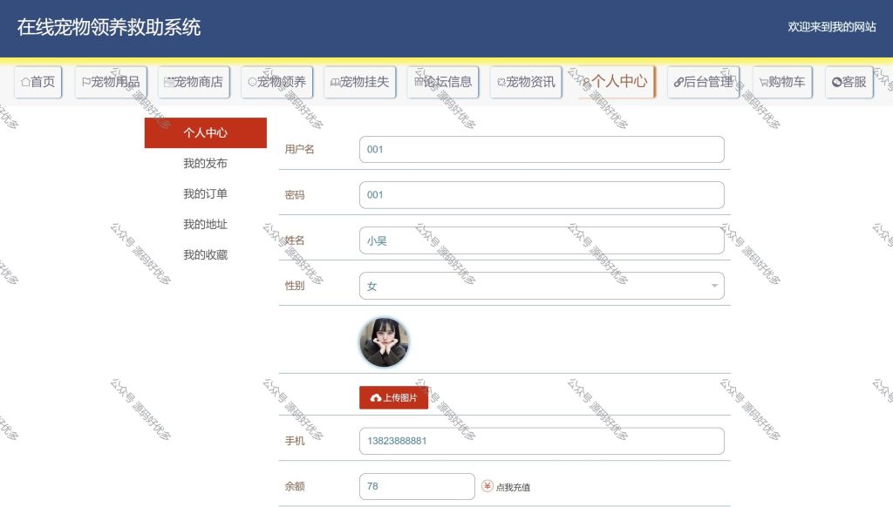
Task: Focus the 余额 balance field
Action: coord(417,486)
